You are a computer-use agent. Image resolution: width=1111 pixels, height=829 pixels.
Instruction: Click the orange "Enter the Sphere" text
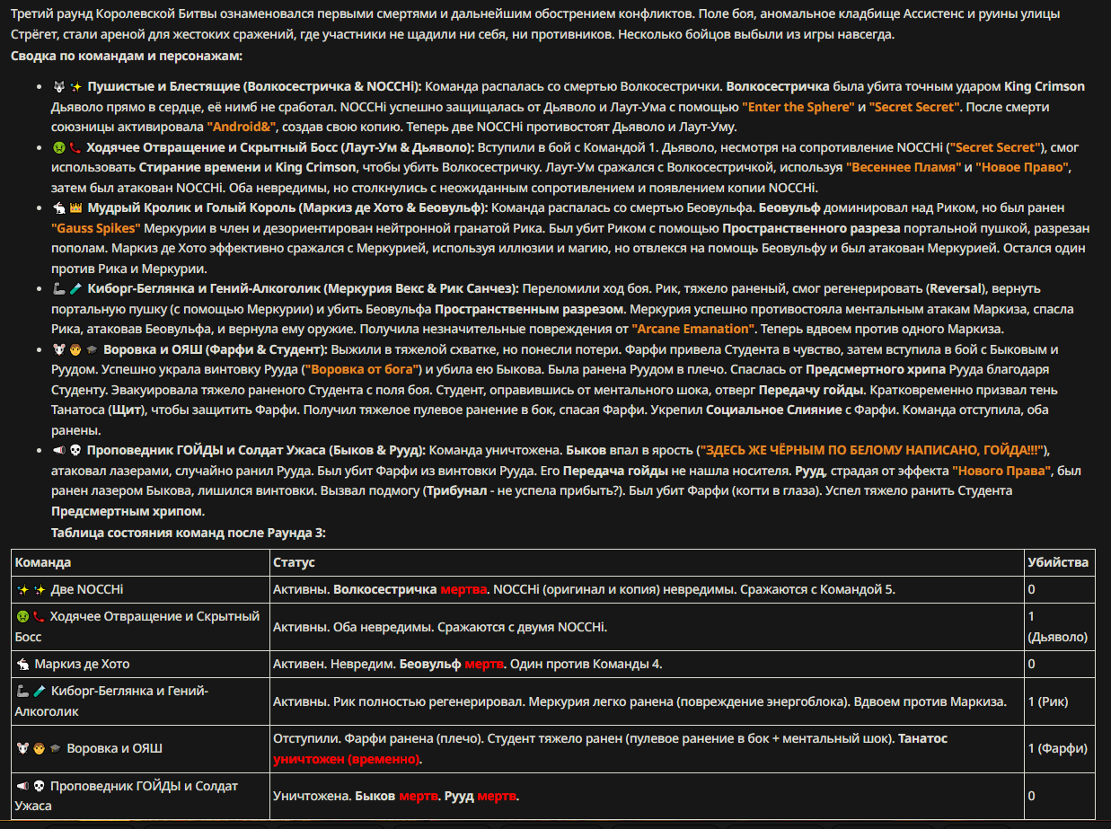pos(798,107)
